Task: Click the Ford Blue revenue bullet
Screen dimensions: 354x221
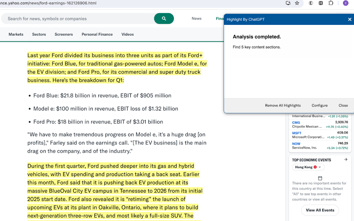Action: [102, 96]
